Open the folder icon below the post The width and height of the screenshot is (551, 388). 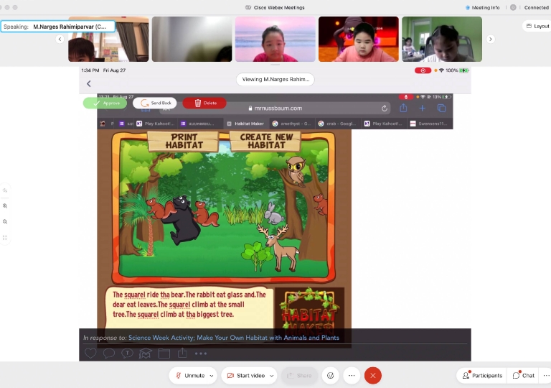tap(164, 353)
